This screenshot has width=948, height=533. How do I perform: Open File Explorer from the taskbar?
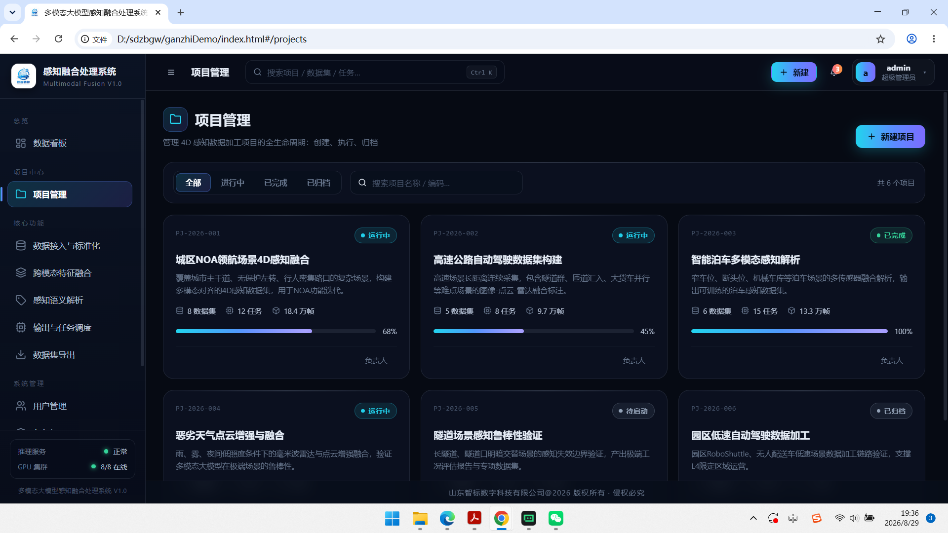click(x=420, y=518)
